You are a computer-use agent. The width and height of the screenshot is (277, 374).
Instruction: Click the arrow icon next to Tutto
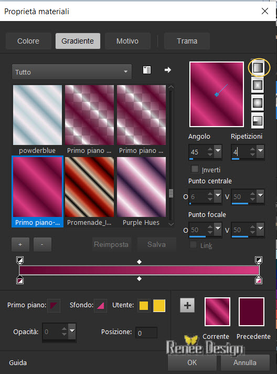[168, 70]
